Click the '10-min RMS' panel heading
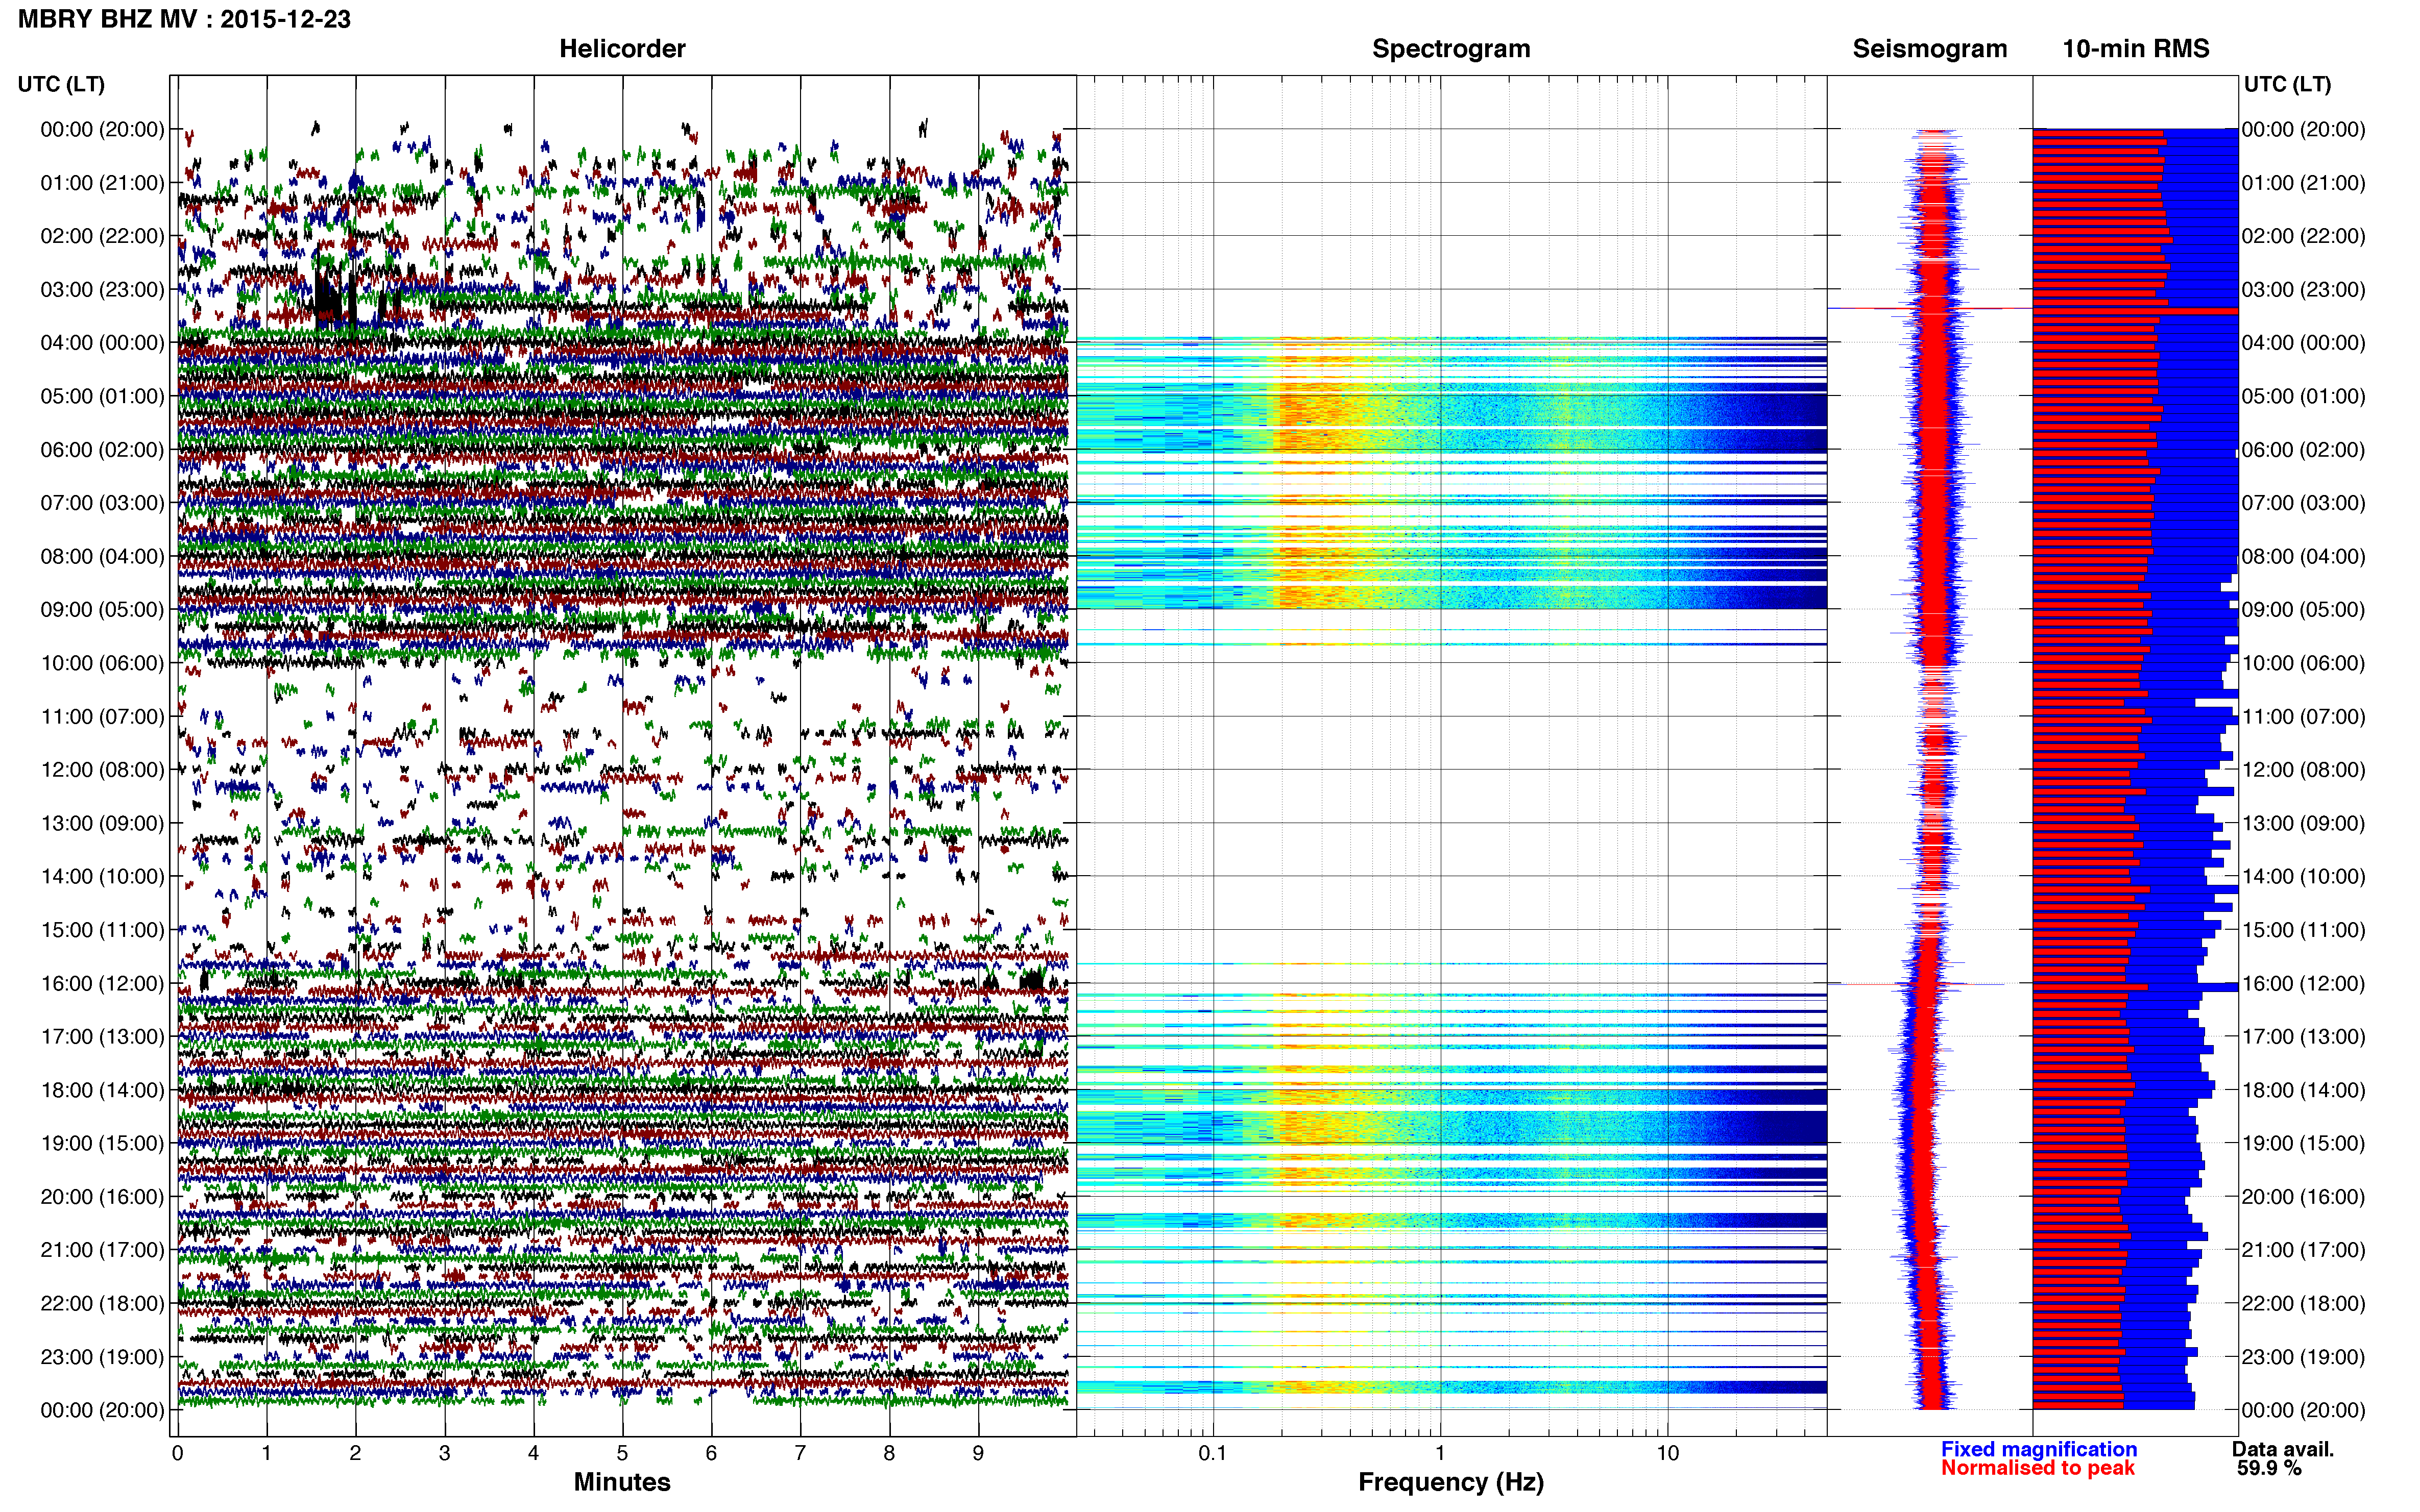This screenshot has height=1512, width=2420. point(2135,48)
